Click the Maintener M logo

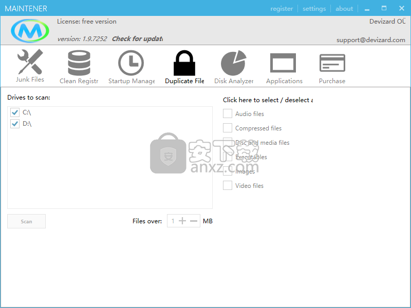coord(30,31)
